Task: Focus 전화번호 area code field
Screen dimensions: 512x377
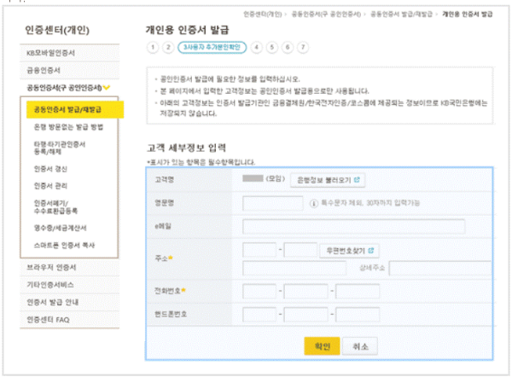Action: point(259,291)
